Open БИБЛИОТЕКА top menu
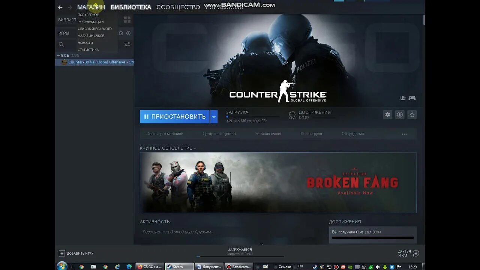The height and width of the screenshot is (270, 480). (131, 7)
